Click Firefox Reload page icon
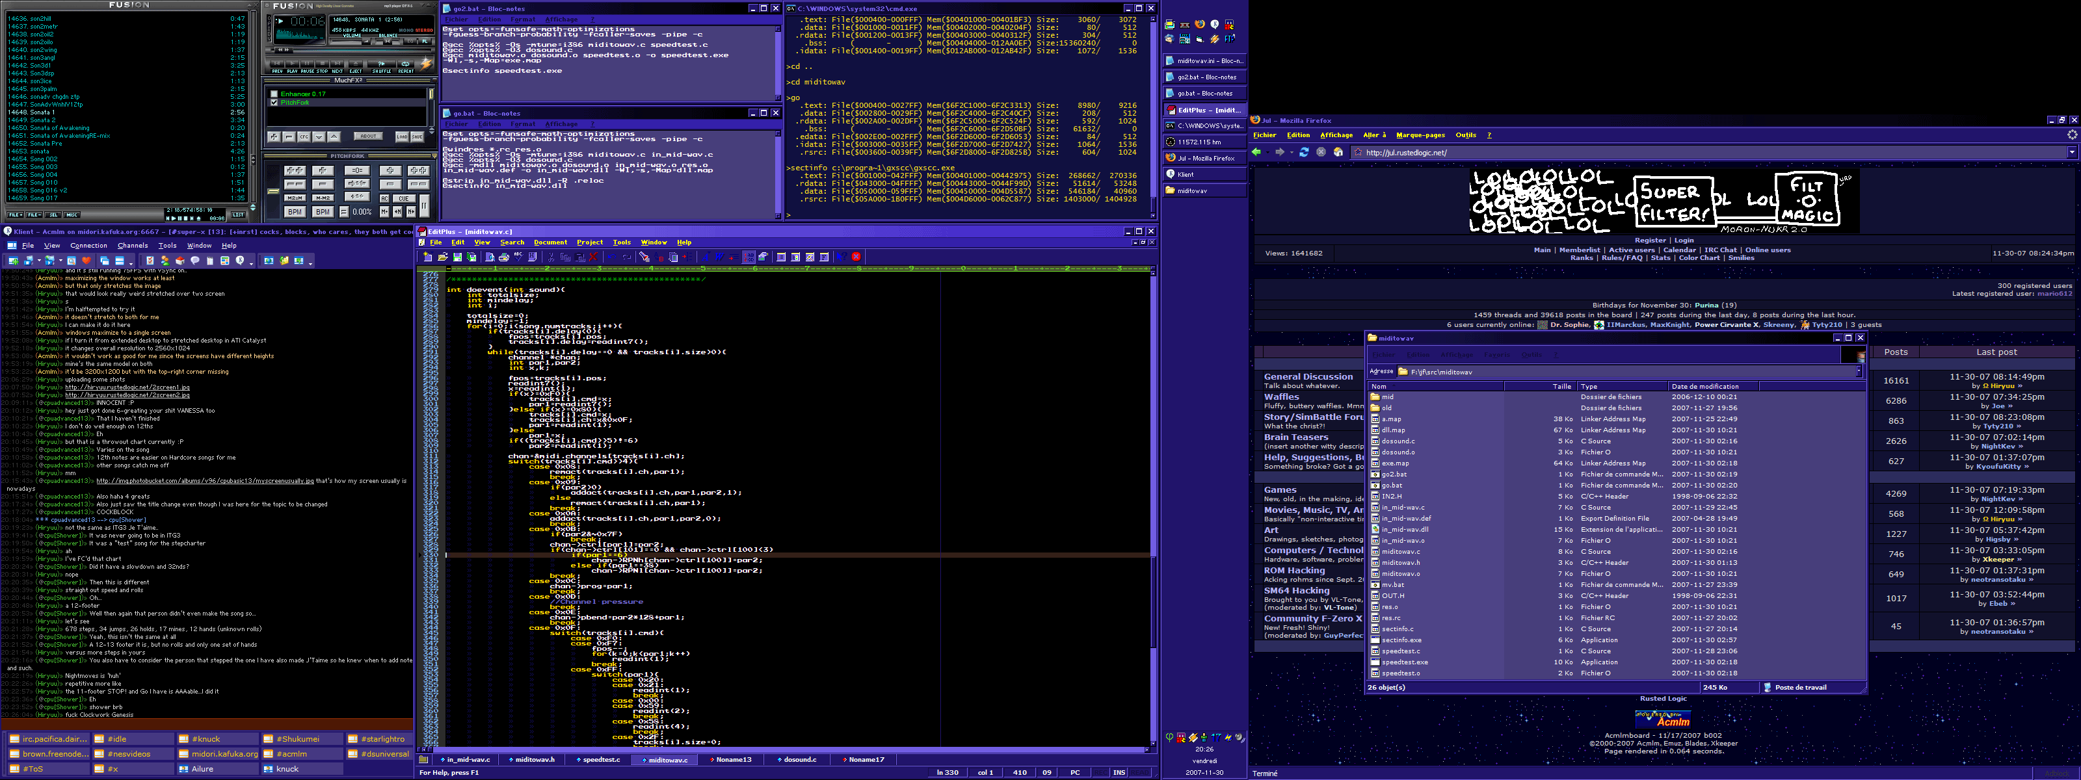 tap(1303, 152)
